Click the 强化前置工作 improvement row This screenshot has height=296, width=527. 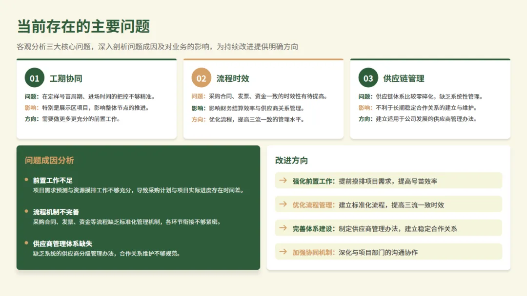[388, 180]
